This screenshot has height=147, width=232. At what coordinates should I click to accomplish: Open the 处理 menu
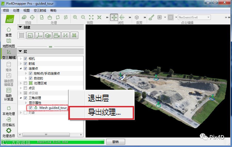(x=16, y=11)
